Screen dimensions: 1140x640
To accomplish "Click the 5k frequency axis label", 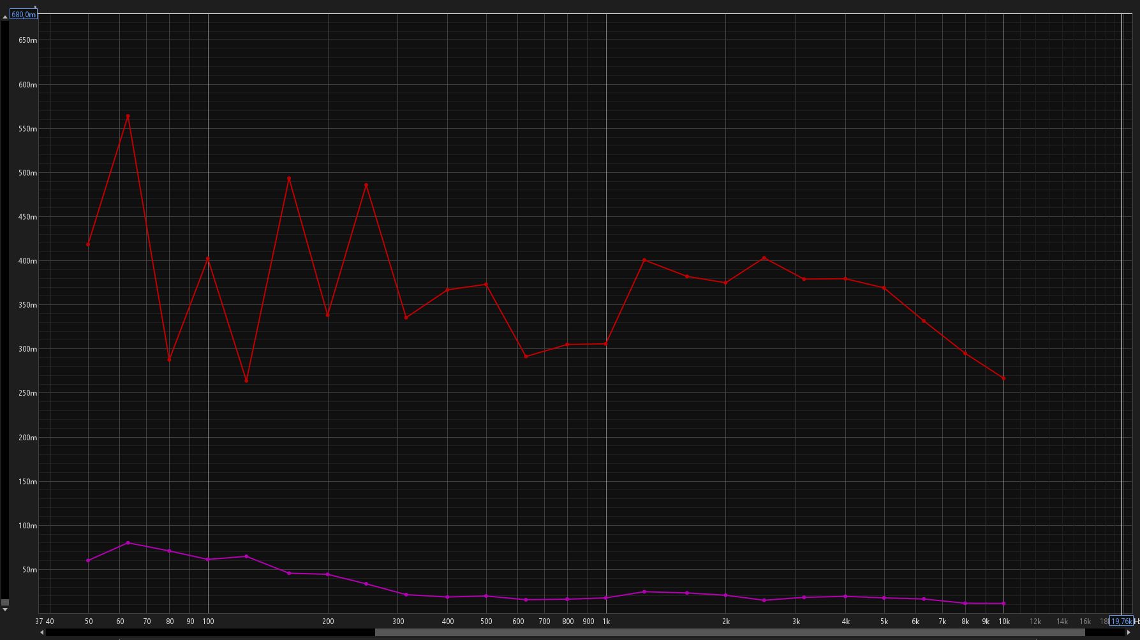I will pos(884,621).
